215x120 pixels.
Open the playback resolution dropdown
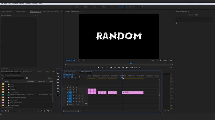tap(155, 60)
